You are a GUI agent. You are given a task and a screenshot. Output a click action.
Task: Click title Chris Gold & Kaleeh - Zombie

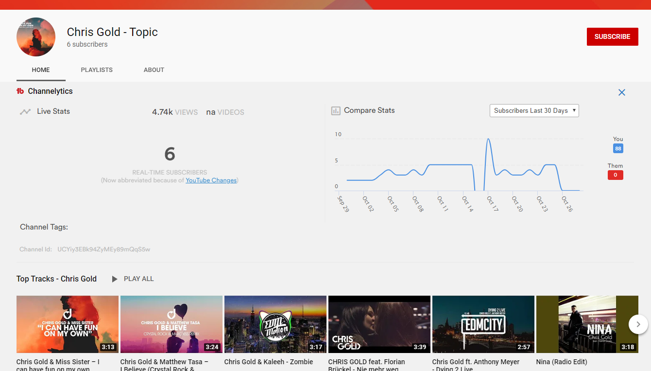pos(269,362)
